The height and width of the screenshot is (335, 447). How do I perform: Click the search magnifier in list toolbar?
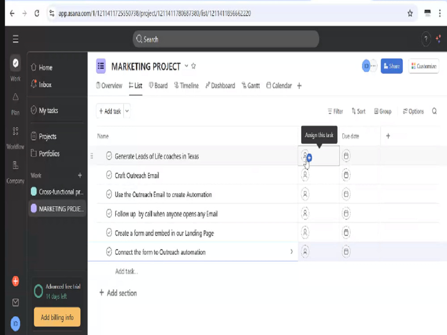[x=434, y=111]
